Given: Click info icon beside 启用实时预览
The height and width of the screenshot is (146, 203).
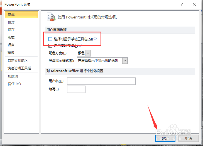Looking at the screenshot, I should 80,45.
